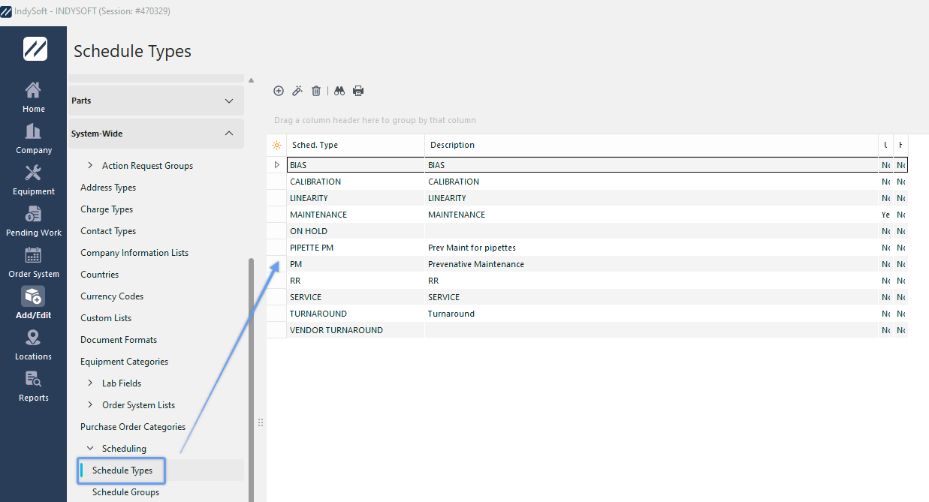Screen dimensions: 929x502
Task: Open Equipment Categories
Action: pyautogui.click(x=125, y=362)
